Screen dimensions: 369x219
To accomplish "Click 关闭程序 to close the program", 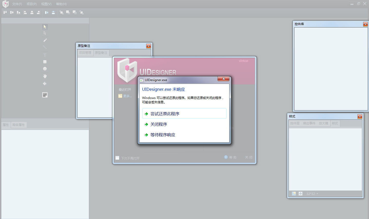I will click(x=158, y=124).
